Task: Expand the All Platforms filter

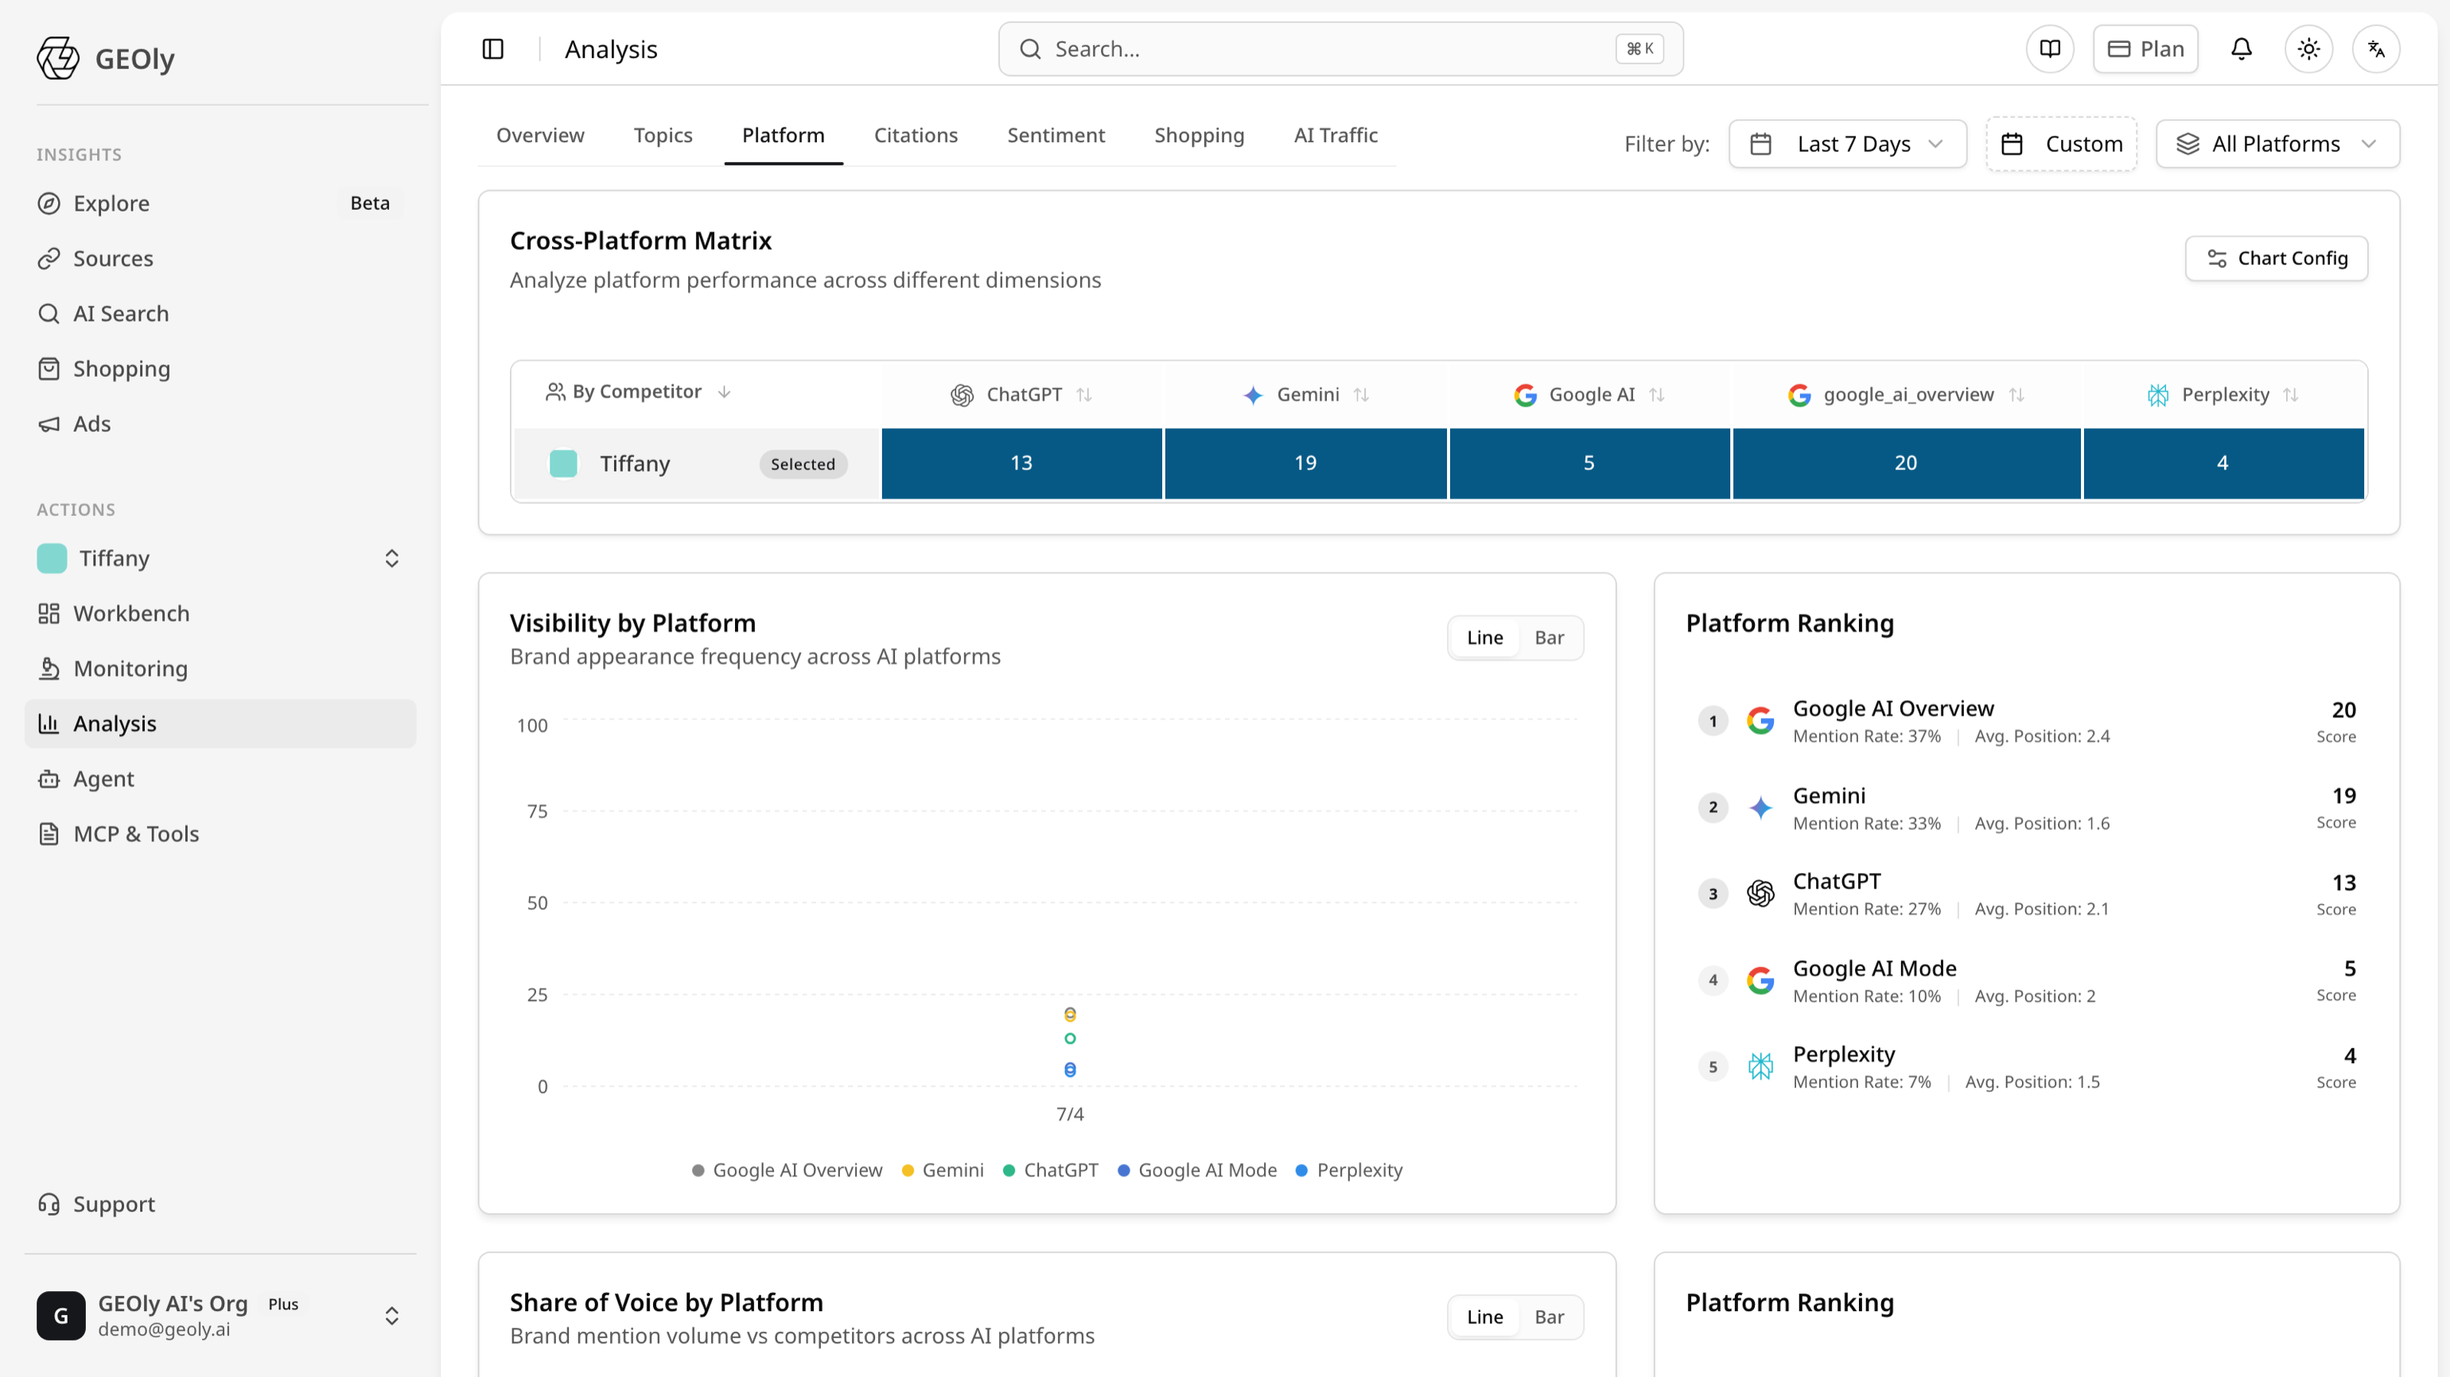Action: pos(2277,143)
